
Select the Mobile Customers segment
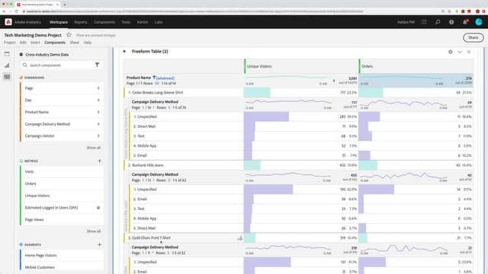click(x=62, y=267)
